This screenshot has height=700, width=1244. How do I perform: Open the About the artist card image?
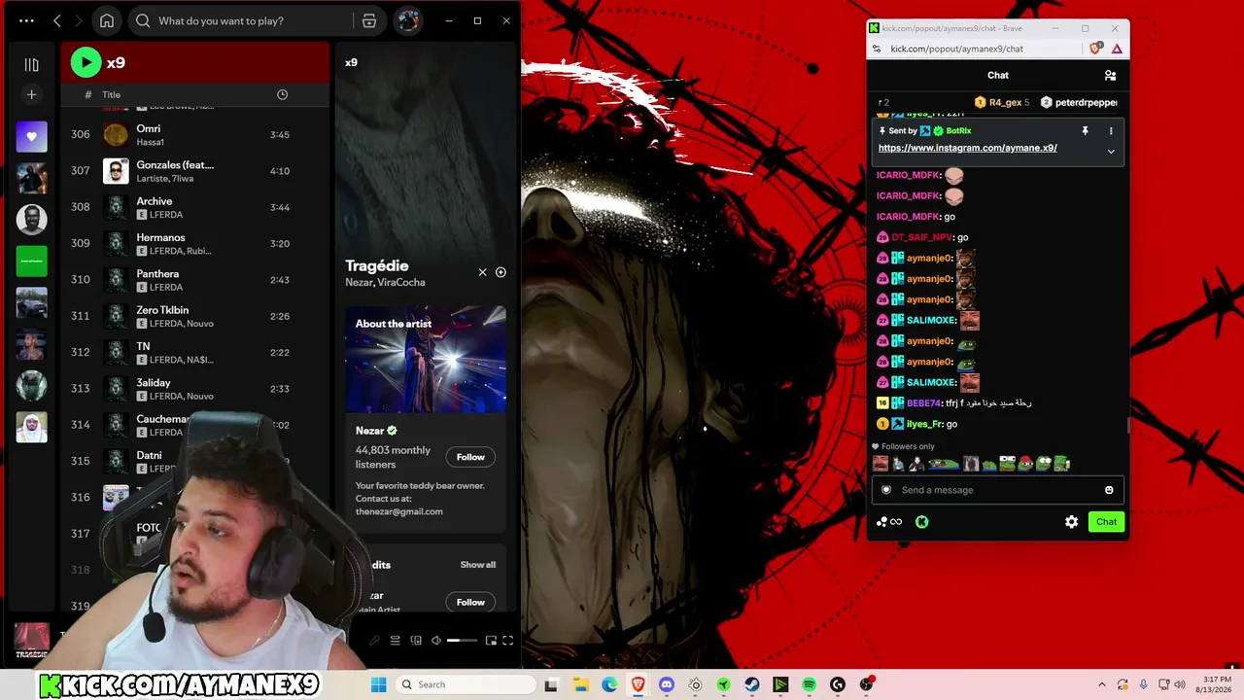tap(426, 360)
